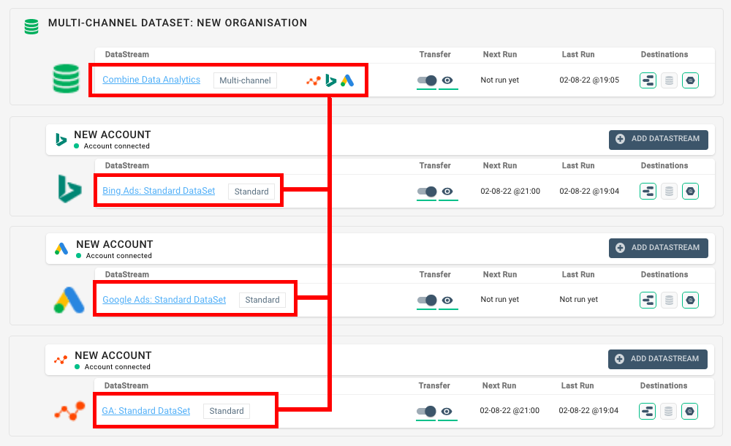Click grey database destination icon for Combine Data Analytics
This screenshot has width=731, height=446.
(x=669, y=80)
